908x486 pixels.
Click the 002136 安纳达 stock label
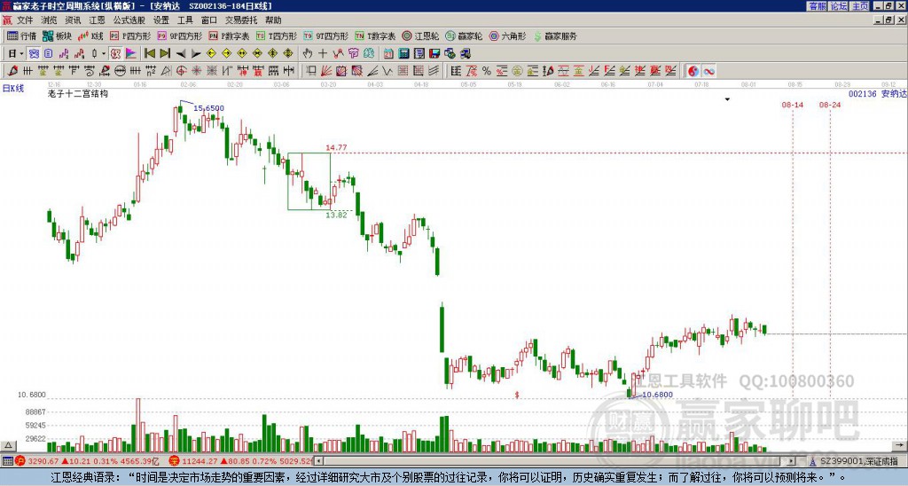coord(877,93)
